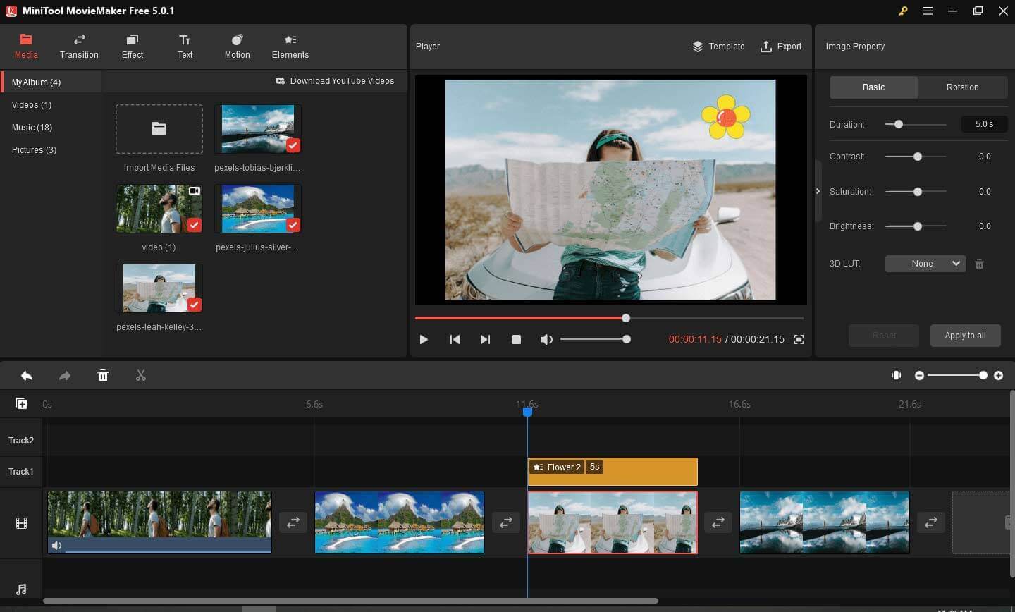The width and height of the screenshot is (1015, 612).
Task: Split the clip with the scissors icon
Action: (x=141, y=375)
